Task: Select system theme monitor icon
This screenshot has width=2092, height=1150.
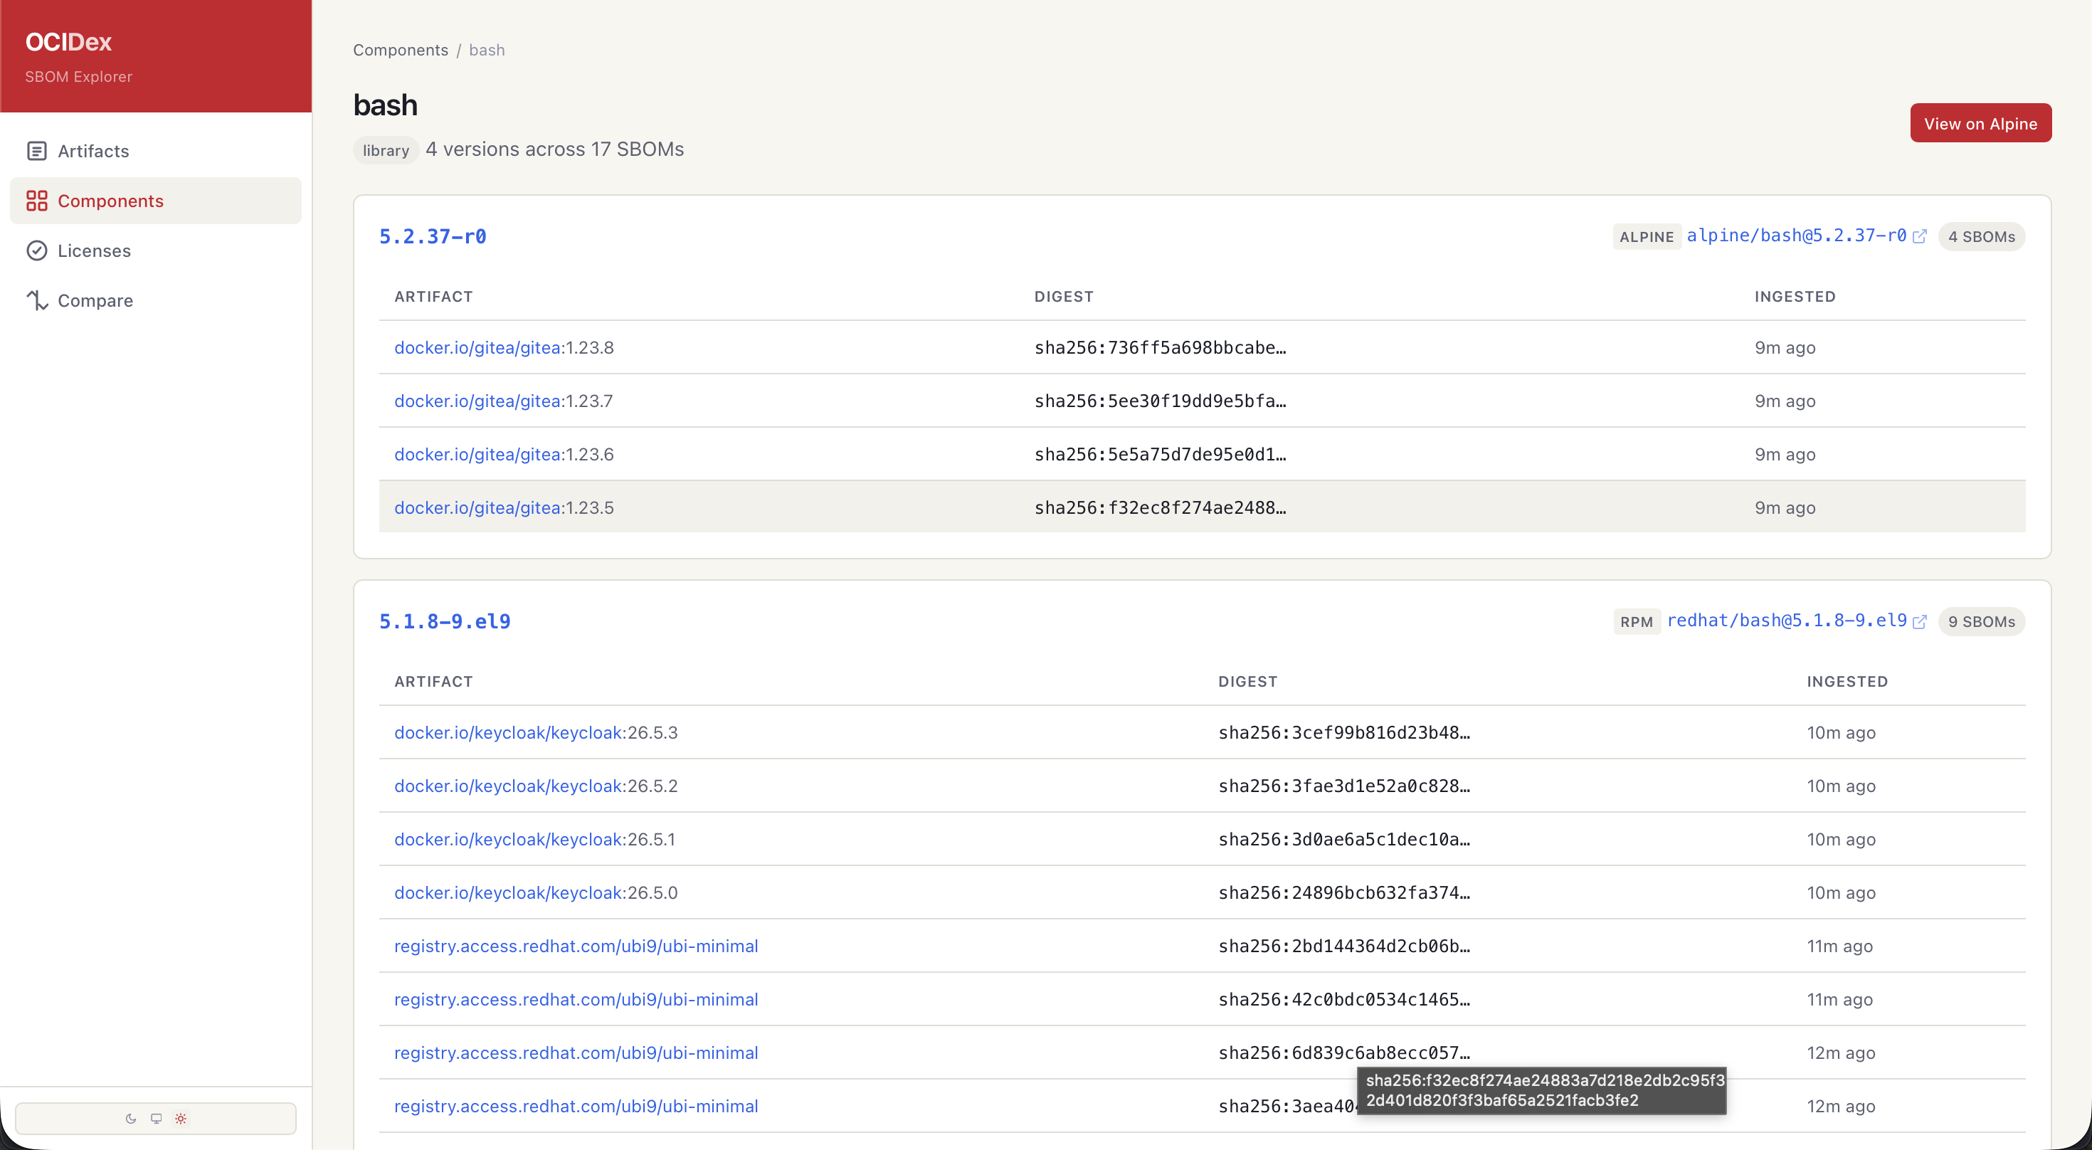Action: (x=156, y=1118)
